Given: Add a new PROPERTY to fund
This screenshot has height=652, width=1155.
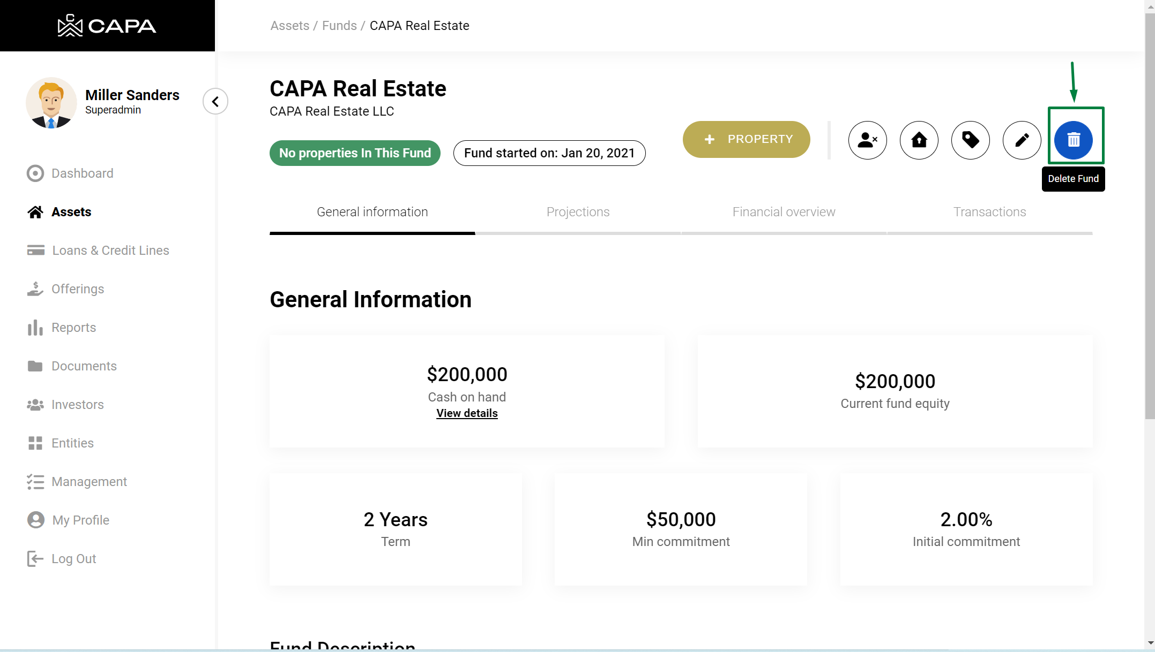Looking at the screenshot, I should (x=746, y=139).
